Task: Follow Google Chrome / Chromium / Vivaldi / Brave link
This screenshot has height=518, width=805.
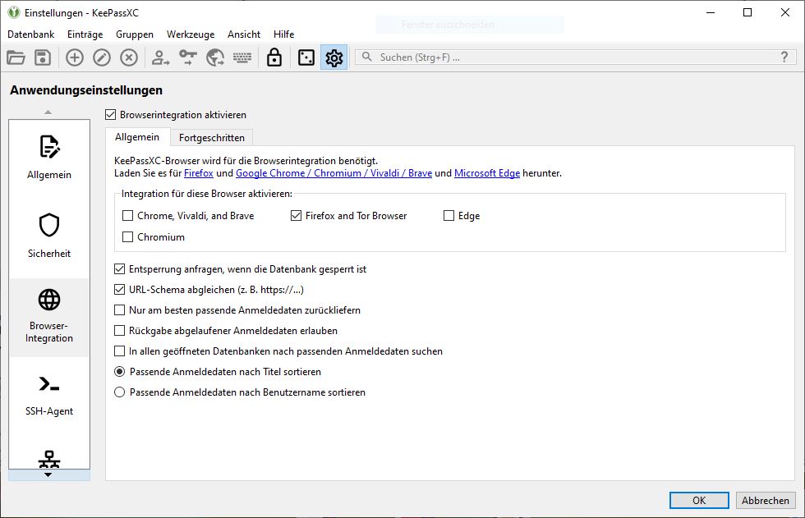Action: click(x=333, y=173)
